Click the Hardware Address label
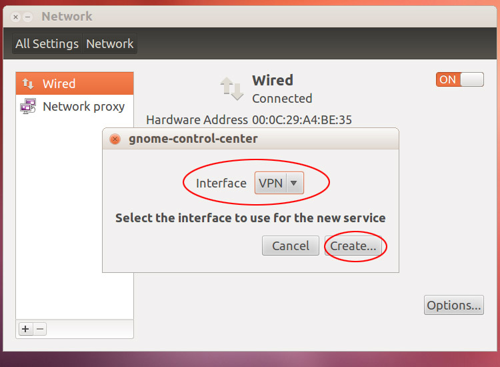The height and width of the screenshot is (367, 500). (x=197, y=120)
